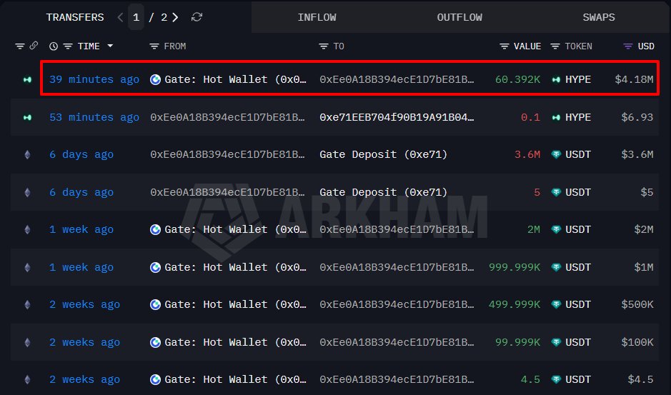Viewport: 671px width, 395px height.
Task: Switch to the SWAPS tab
Action: [599, 17]
